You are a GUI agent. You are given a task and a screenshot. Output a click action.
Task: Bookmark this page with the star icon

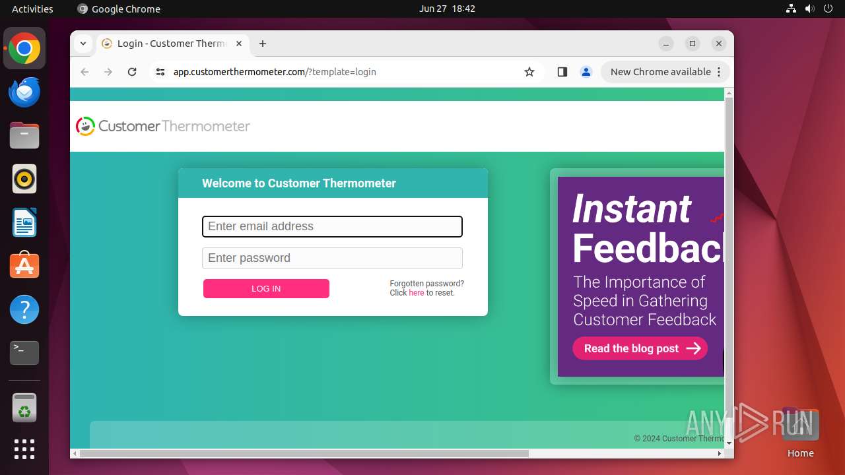pyautogui.click(x=529, y=72)
